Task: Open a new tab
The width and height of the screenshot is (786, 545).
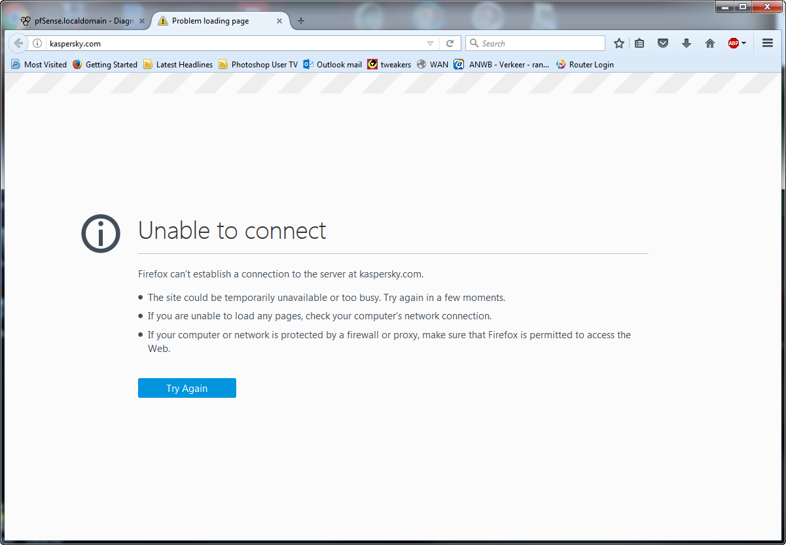Action: (301, 21)
